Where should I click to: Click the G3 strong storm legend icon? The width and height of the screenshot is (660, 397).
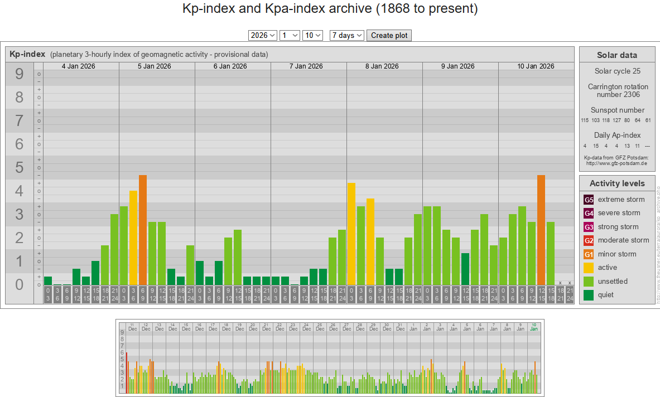point(589,227)
